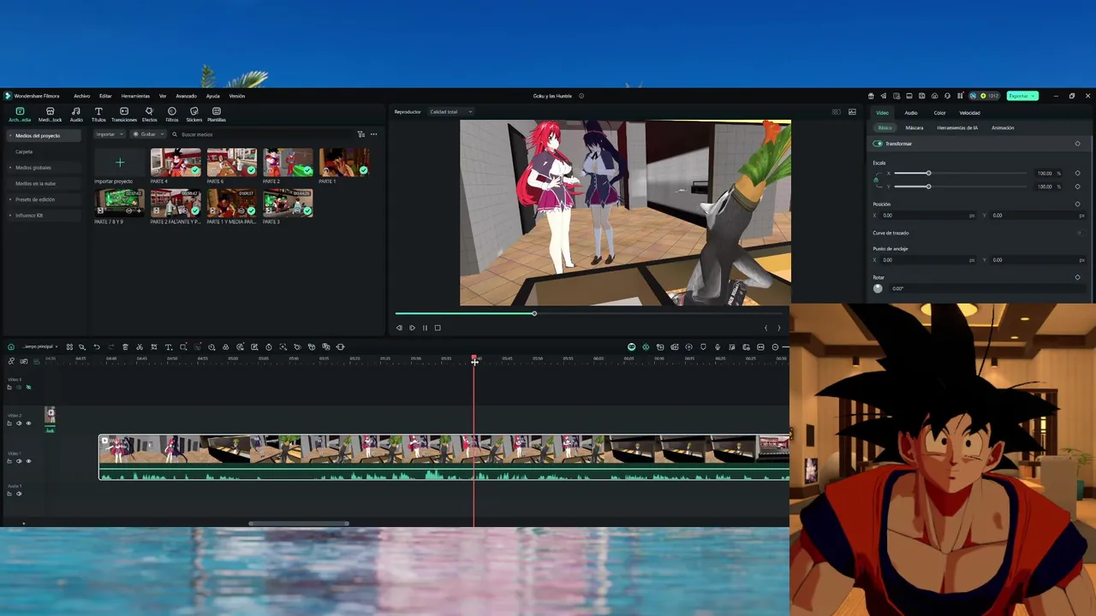Viewport: 1096px width, 616px height.
Task: Expand Medios del proyecto tree
Action: coord(10,136)
